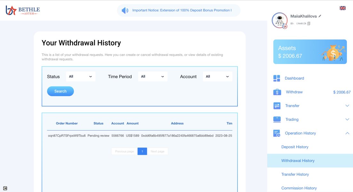Image resolution: width=353 pixels, height=192 pixels.
Task: Go to Commission History
Action: (x=299, y=188)
